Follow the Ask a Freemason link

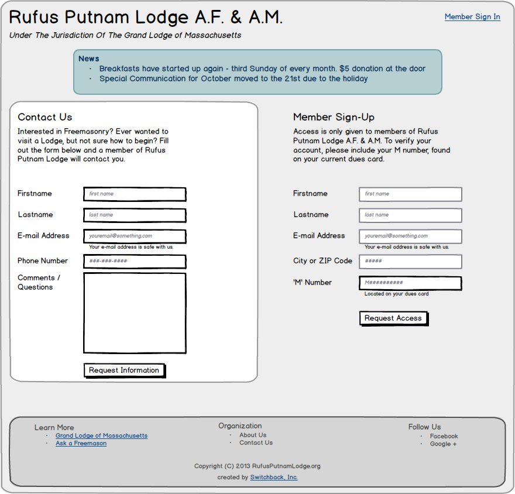81,444
